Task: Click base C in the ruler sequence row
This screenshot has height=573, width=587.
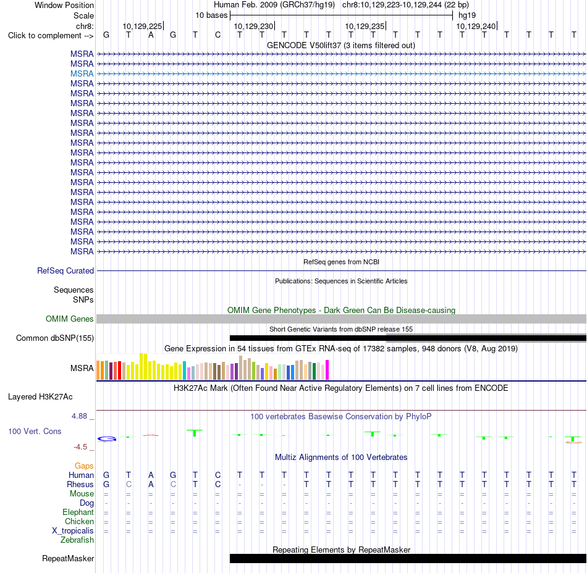Action: click(x=217, y=35)
